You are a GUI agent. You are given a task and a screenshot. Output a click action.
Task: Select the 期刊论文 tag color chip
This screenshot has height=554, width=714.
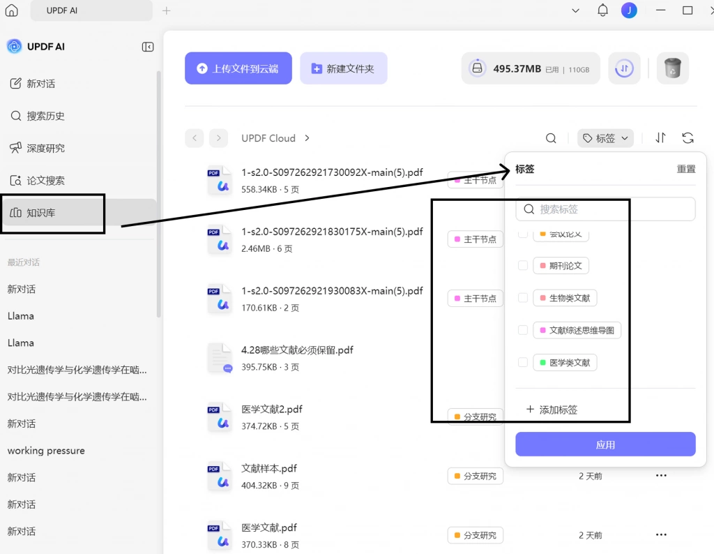point(561,266)
